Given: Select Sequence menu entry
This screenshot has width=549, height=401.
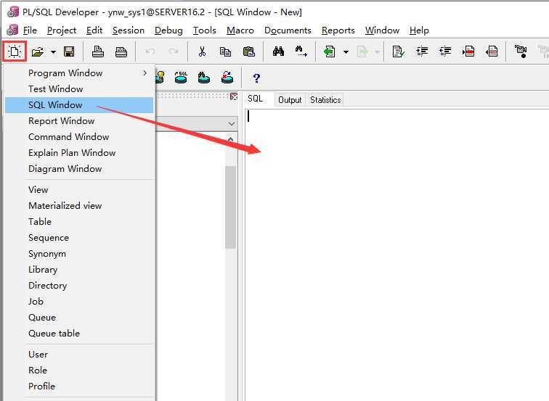Looking at the screenshot, I should click(79, 238).
